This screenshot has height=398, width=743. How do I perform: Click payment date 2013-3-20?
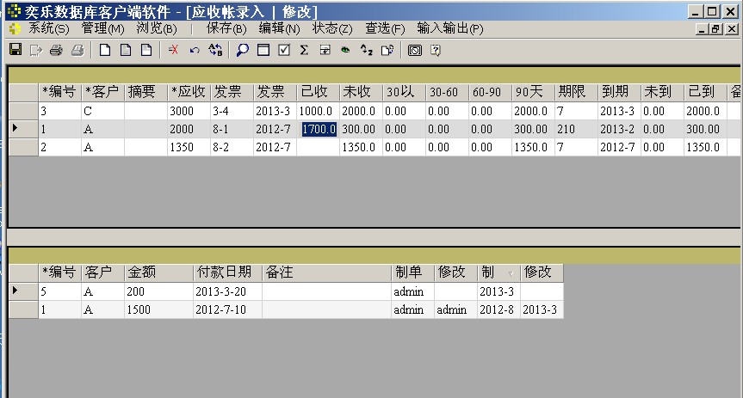click(x=227, y=291)
